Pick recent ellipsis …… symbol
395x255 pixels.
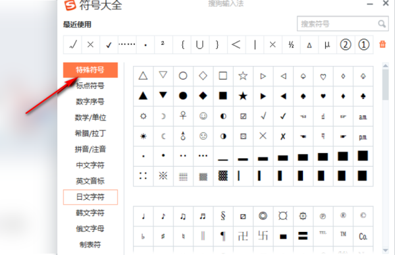[x=127, y=45]
